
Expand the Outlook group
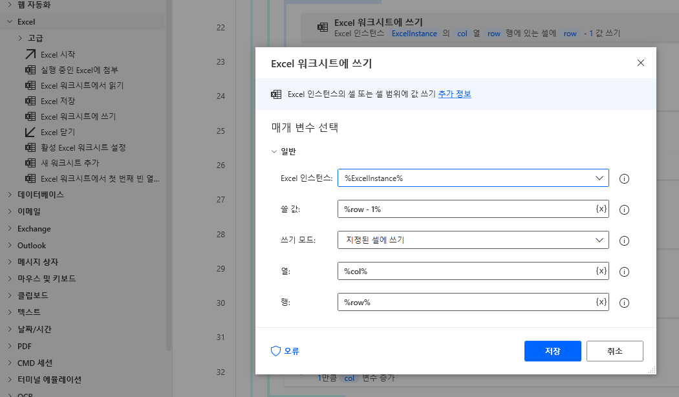(10, 245)
